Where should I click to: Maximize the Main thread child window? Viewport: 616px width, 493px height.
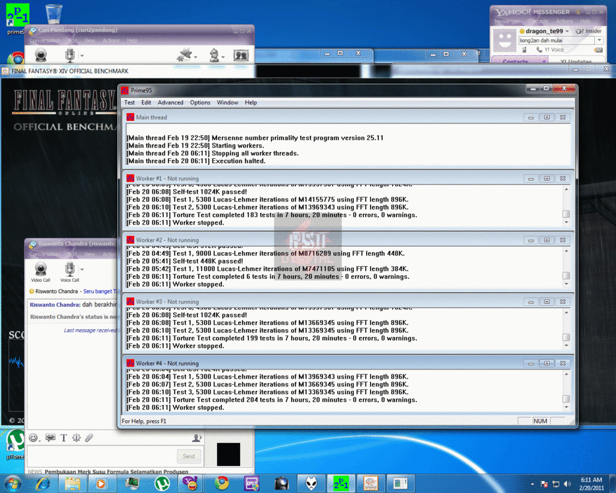pyautogui.click(x=546, y=117)
